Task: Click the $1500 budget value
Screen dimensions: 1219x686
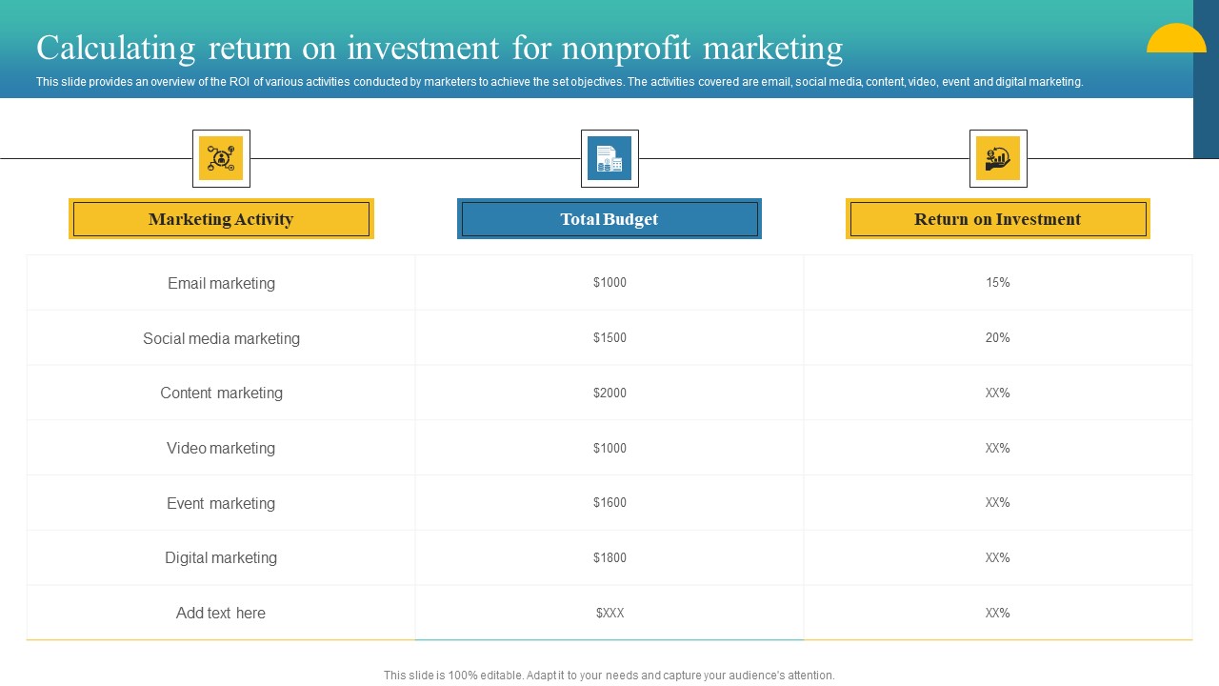Action: (x=609, y=338)
